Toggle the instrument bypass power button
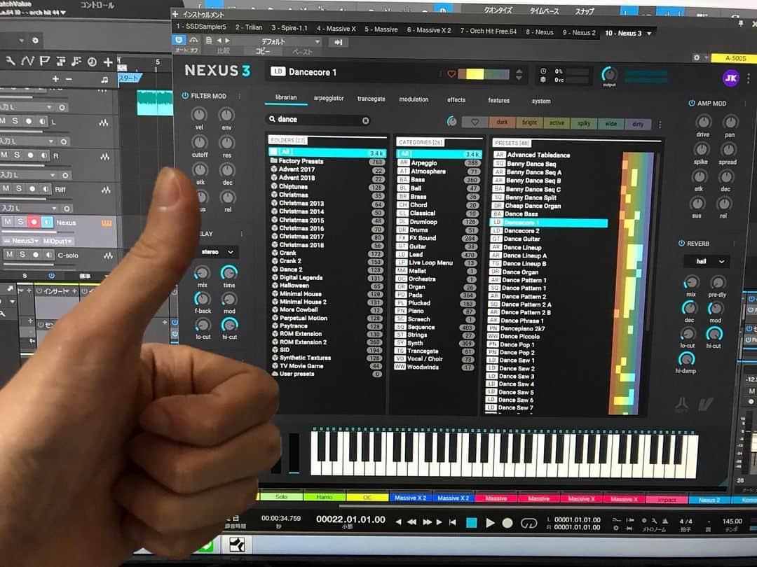Viewport: 757px width, 567px height. coord(179,40)
